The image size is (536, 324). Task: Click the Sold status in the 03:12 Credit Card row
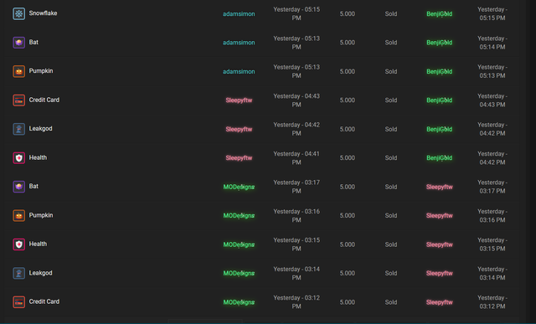(x=391, y=302)
